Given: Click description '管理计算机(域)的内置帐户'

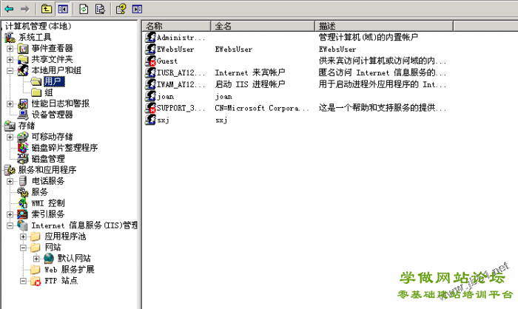Looking at the screenshot, I should click(369, 37).
